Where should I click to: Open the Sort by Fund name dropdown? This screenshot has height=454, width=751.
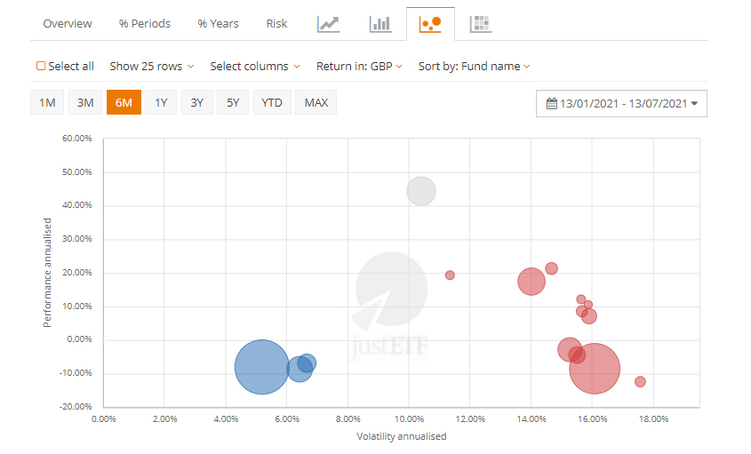tap(475, 66)
